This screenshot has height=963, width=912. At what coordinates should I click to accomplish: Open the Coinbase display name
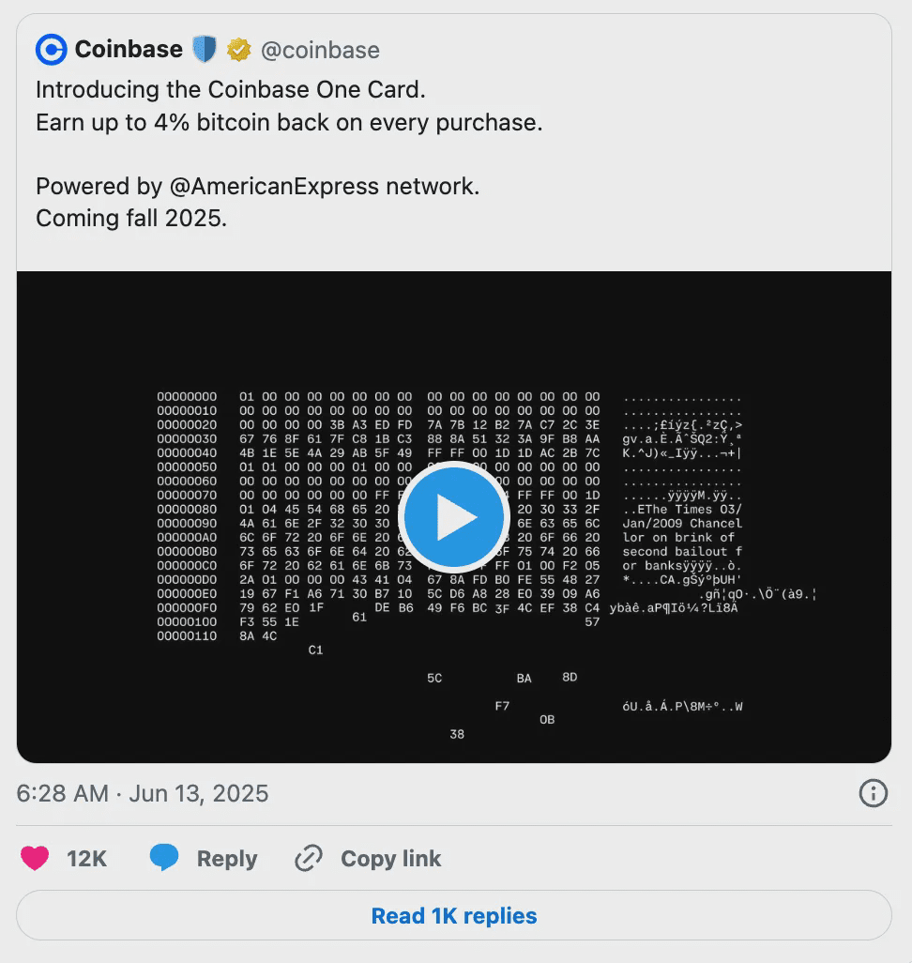pyautogui.click(x=129, y=50)
